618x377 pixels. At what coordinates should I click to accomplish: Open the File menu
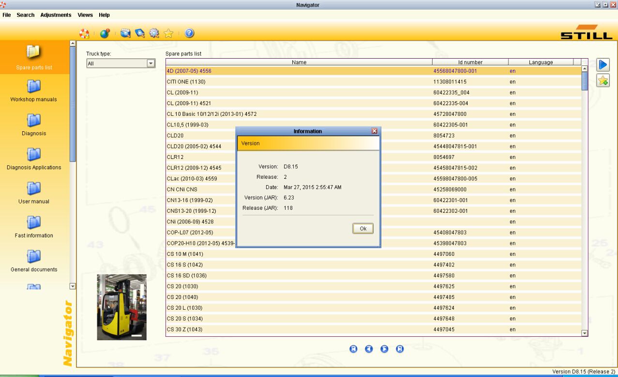click(x=7, y=15)
